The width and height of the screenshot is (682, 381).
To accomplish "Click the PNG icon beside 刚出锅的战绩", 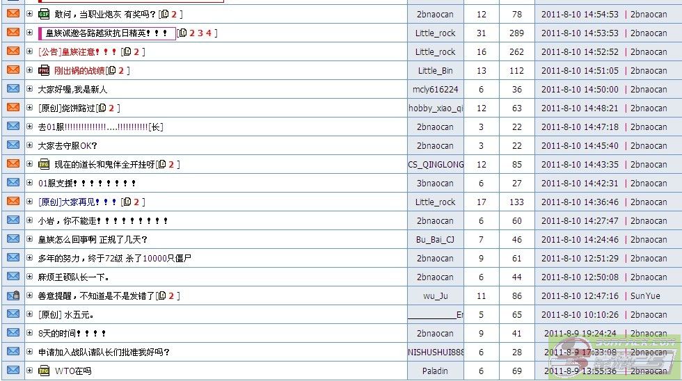I will pos(44,70).
